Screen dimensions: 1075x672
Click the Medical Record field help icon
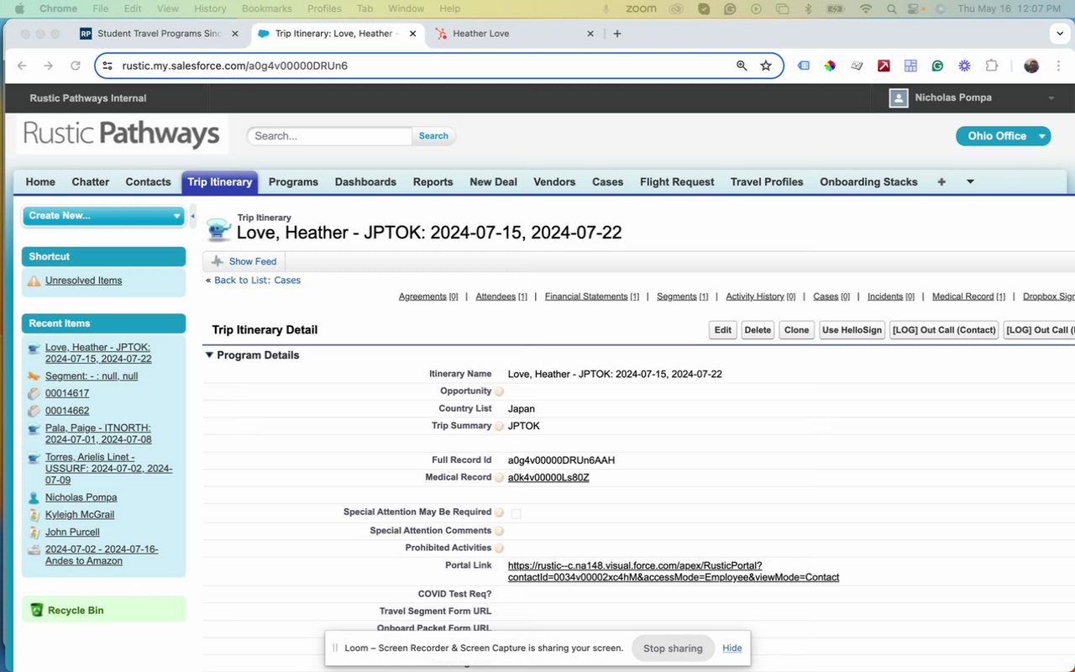[x=499, y=478]
